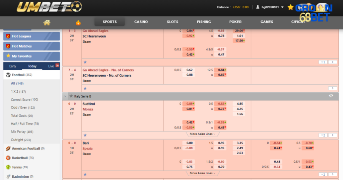Open My Favorites
This screenshot has height=180, width=343.
31,56
